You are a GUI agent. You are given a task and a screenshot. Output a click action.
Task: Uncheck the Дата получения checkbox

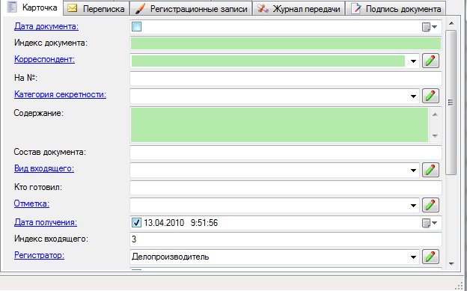136,222
